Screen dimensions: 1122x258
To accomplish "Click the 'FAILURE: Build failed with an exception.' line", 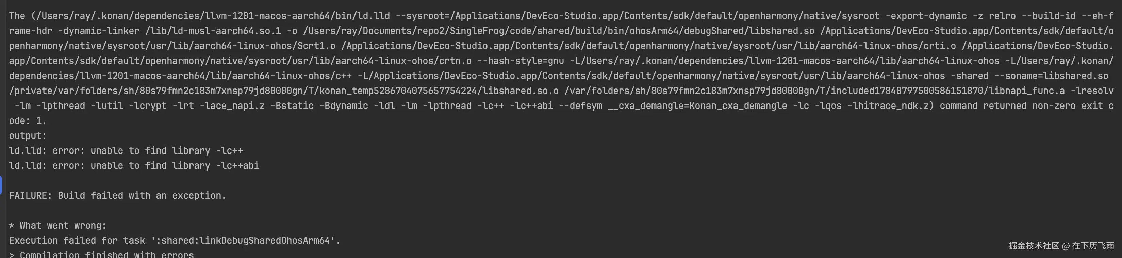I will [x=118, y=196].
